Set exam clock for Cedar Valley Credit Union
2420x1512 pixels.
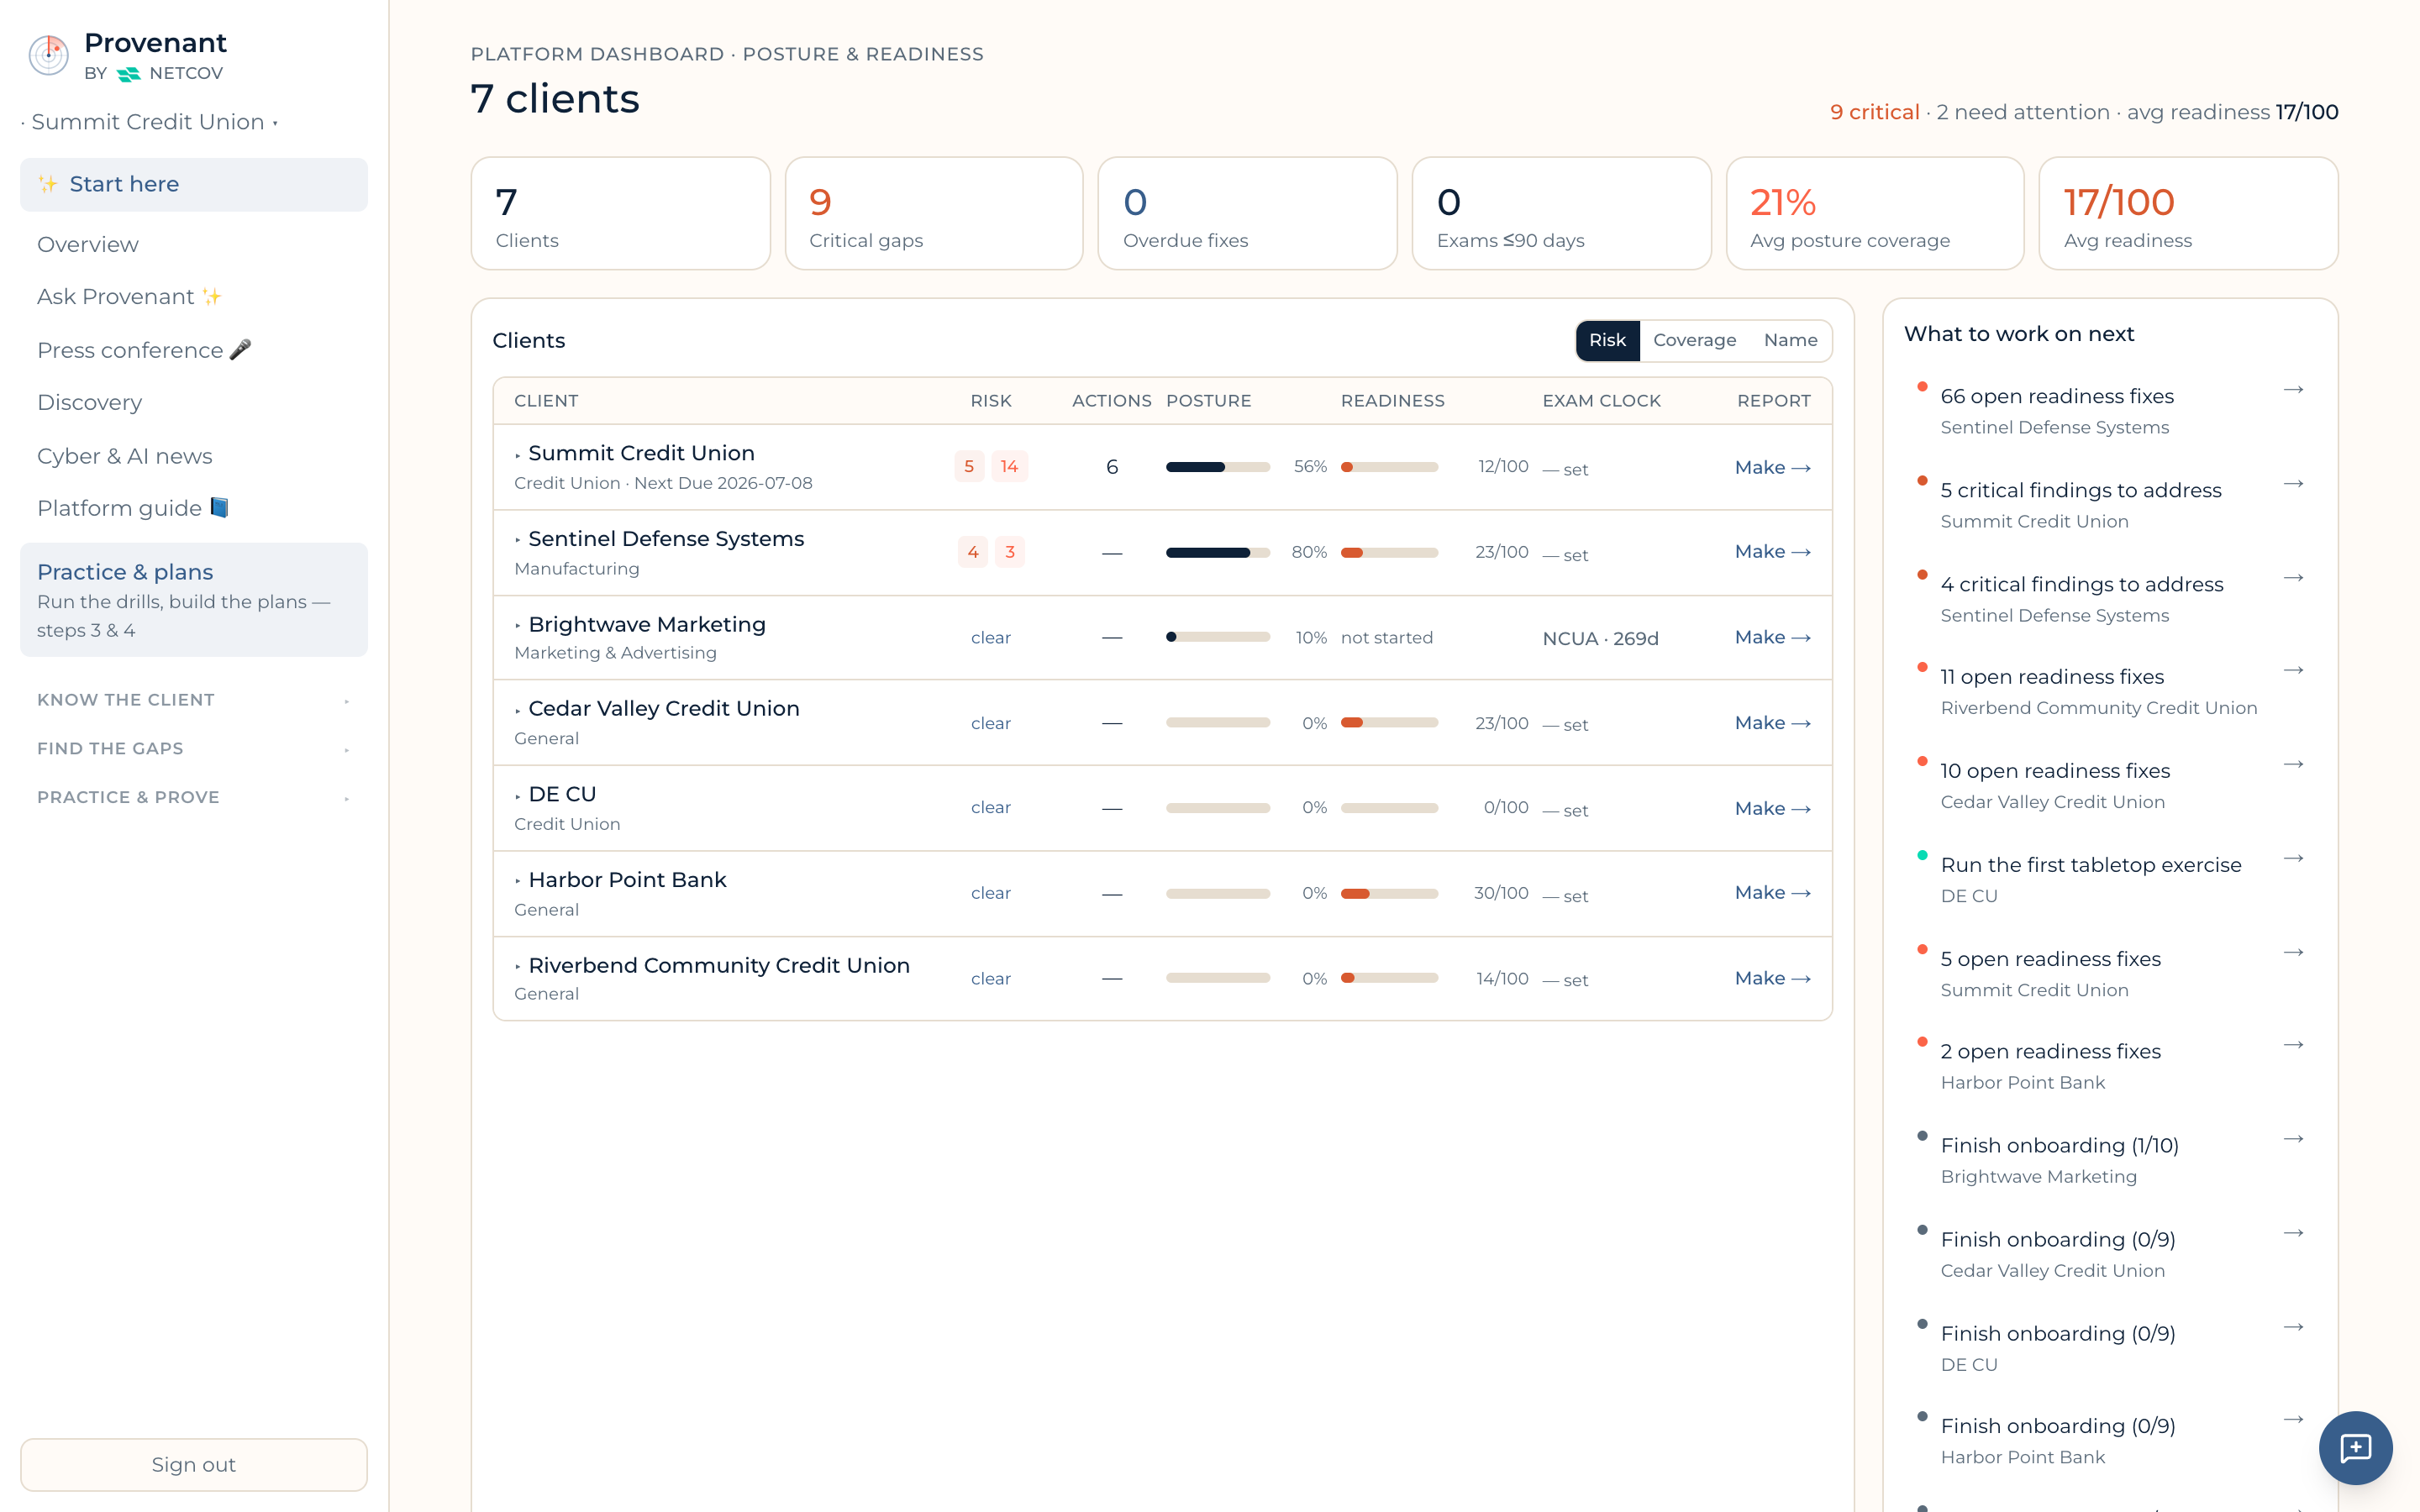(x=1565, y=724)
